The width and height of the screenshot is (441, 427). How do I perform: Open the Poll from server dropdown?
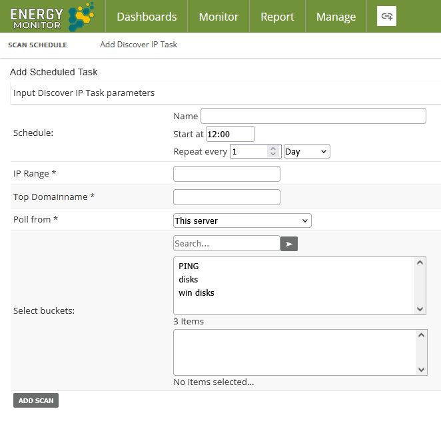(242, 220)
